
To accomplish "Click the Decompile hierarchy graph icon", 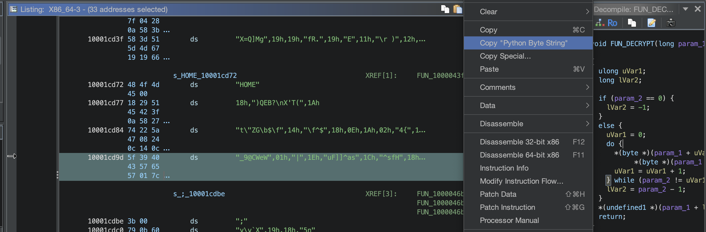I will (x=600, y=23).
